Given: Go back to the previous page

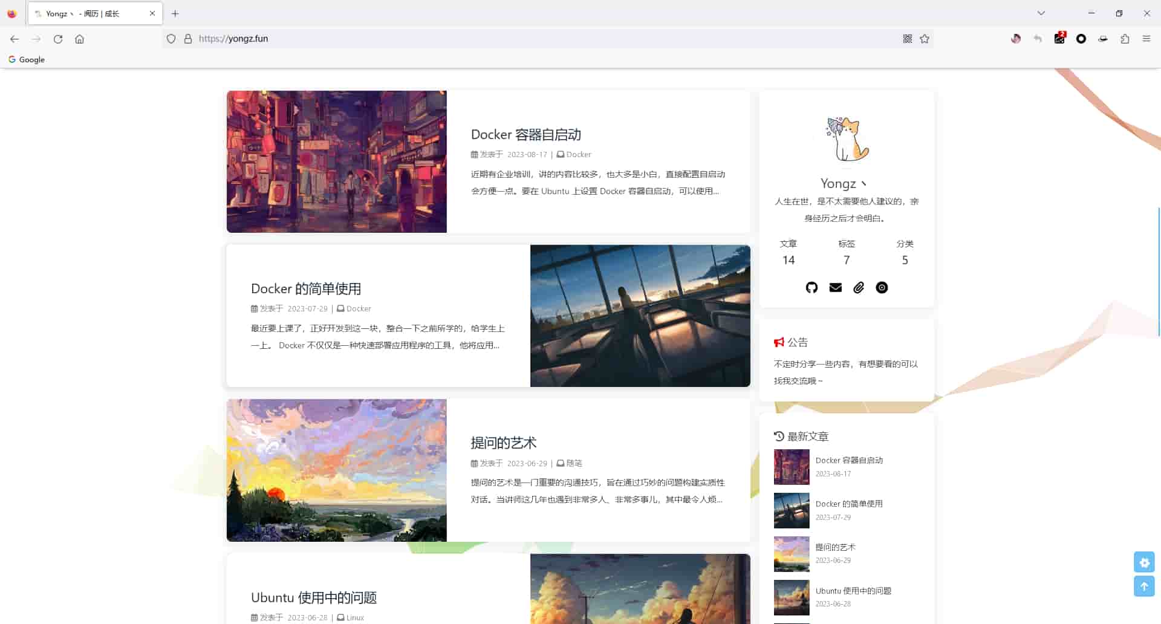Looking at the screenshot, I should point(15,39).
